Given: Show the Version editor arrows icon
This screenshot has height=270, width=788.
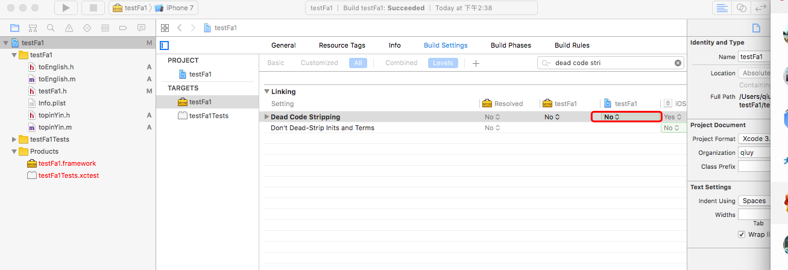Looking at the screenshot, I should 761,8.
